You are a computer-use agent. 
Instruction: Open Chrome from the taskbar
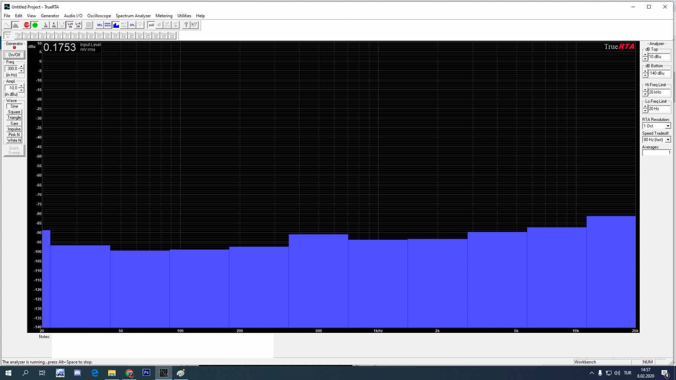pyautogui.click(x=129, y=373)
